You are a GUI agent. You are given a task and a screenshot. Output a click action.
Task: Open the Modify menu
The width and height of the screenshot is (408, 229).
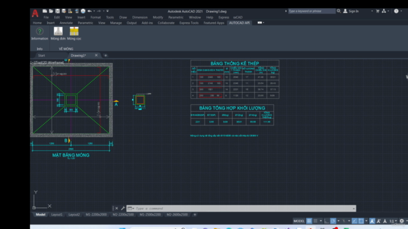tap(157, 17)
